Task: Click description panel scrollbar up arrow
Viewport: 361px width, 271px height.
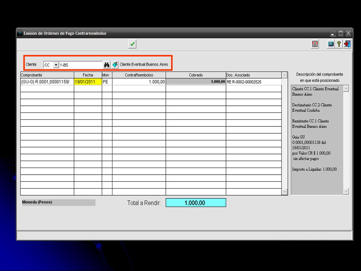Action: 346,88
